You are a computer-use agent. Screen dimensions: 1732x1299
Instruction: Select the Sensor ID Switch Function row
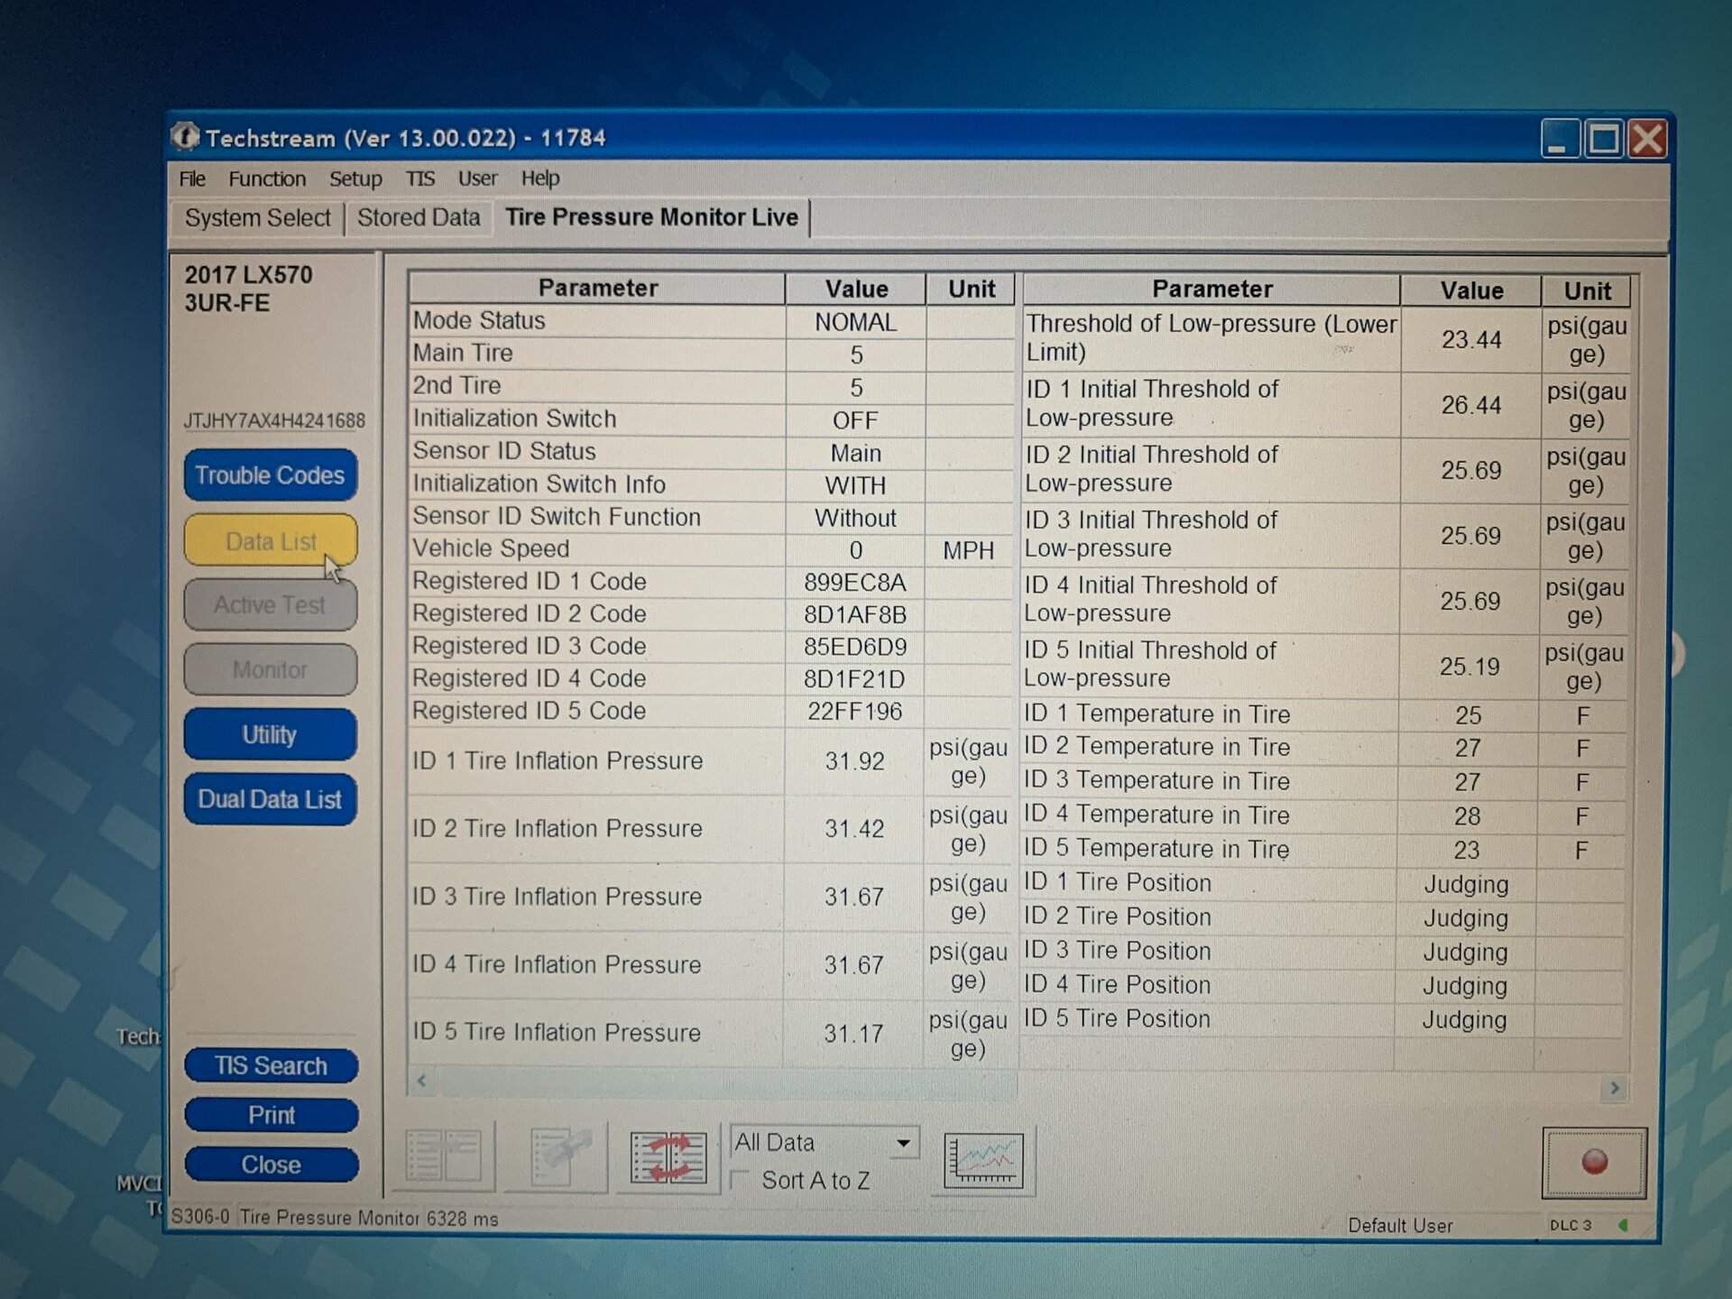(x=711, y=518)
